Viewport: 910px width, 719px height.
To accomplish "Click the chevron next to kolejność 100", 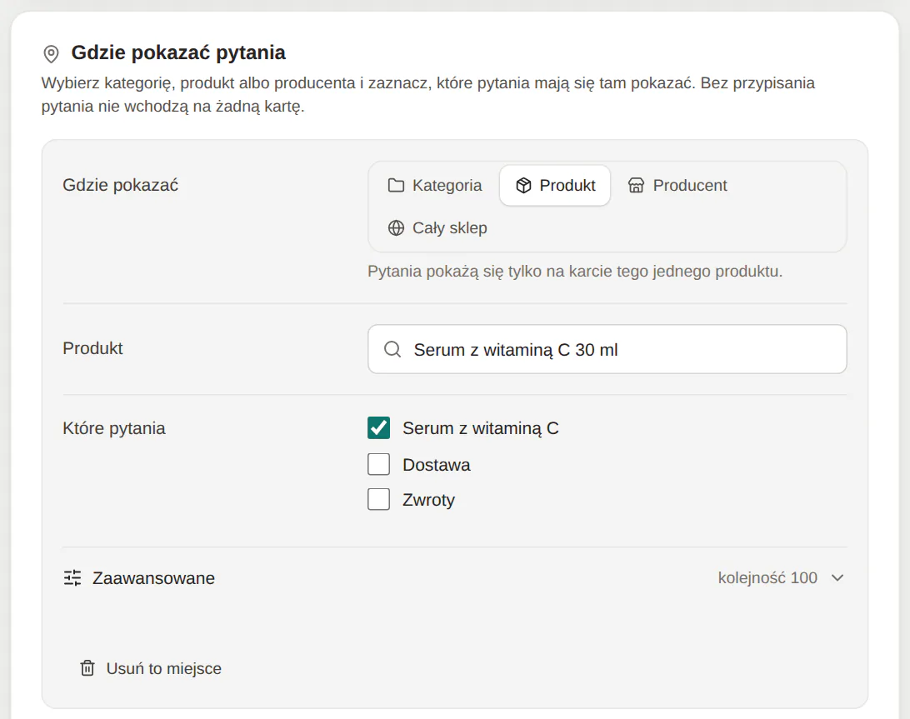I will [837, 578].
